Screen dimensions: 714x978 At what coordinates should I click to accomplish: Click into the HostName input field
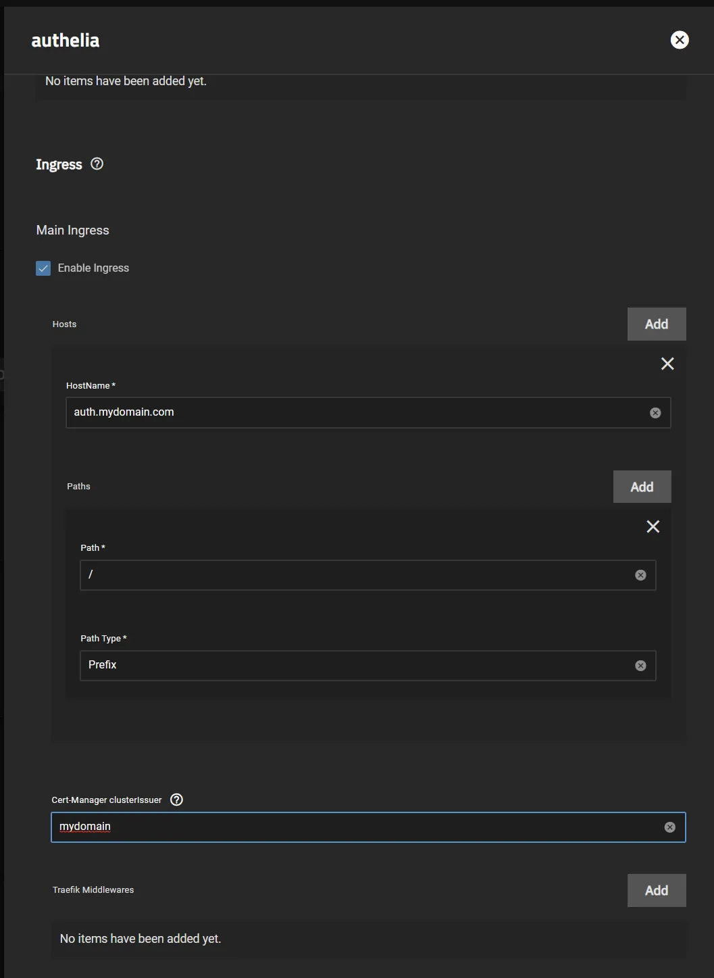click(x=351, y=412)
